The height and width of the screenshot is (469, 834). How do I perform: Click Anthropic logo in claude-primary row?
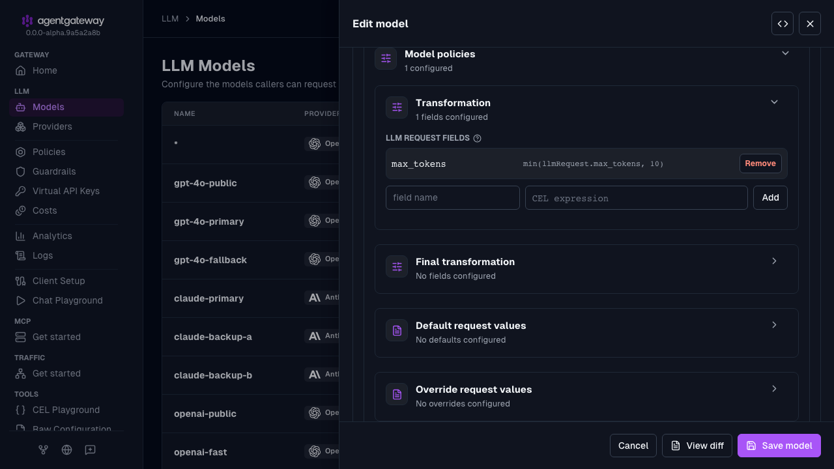pyautogui.click(x=315, y=297)
